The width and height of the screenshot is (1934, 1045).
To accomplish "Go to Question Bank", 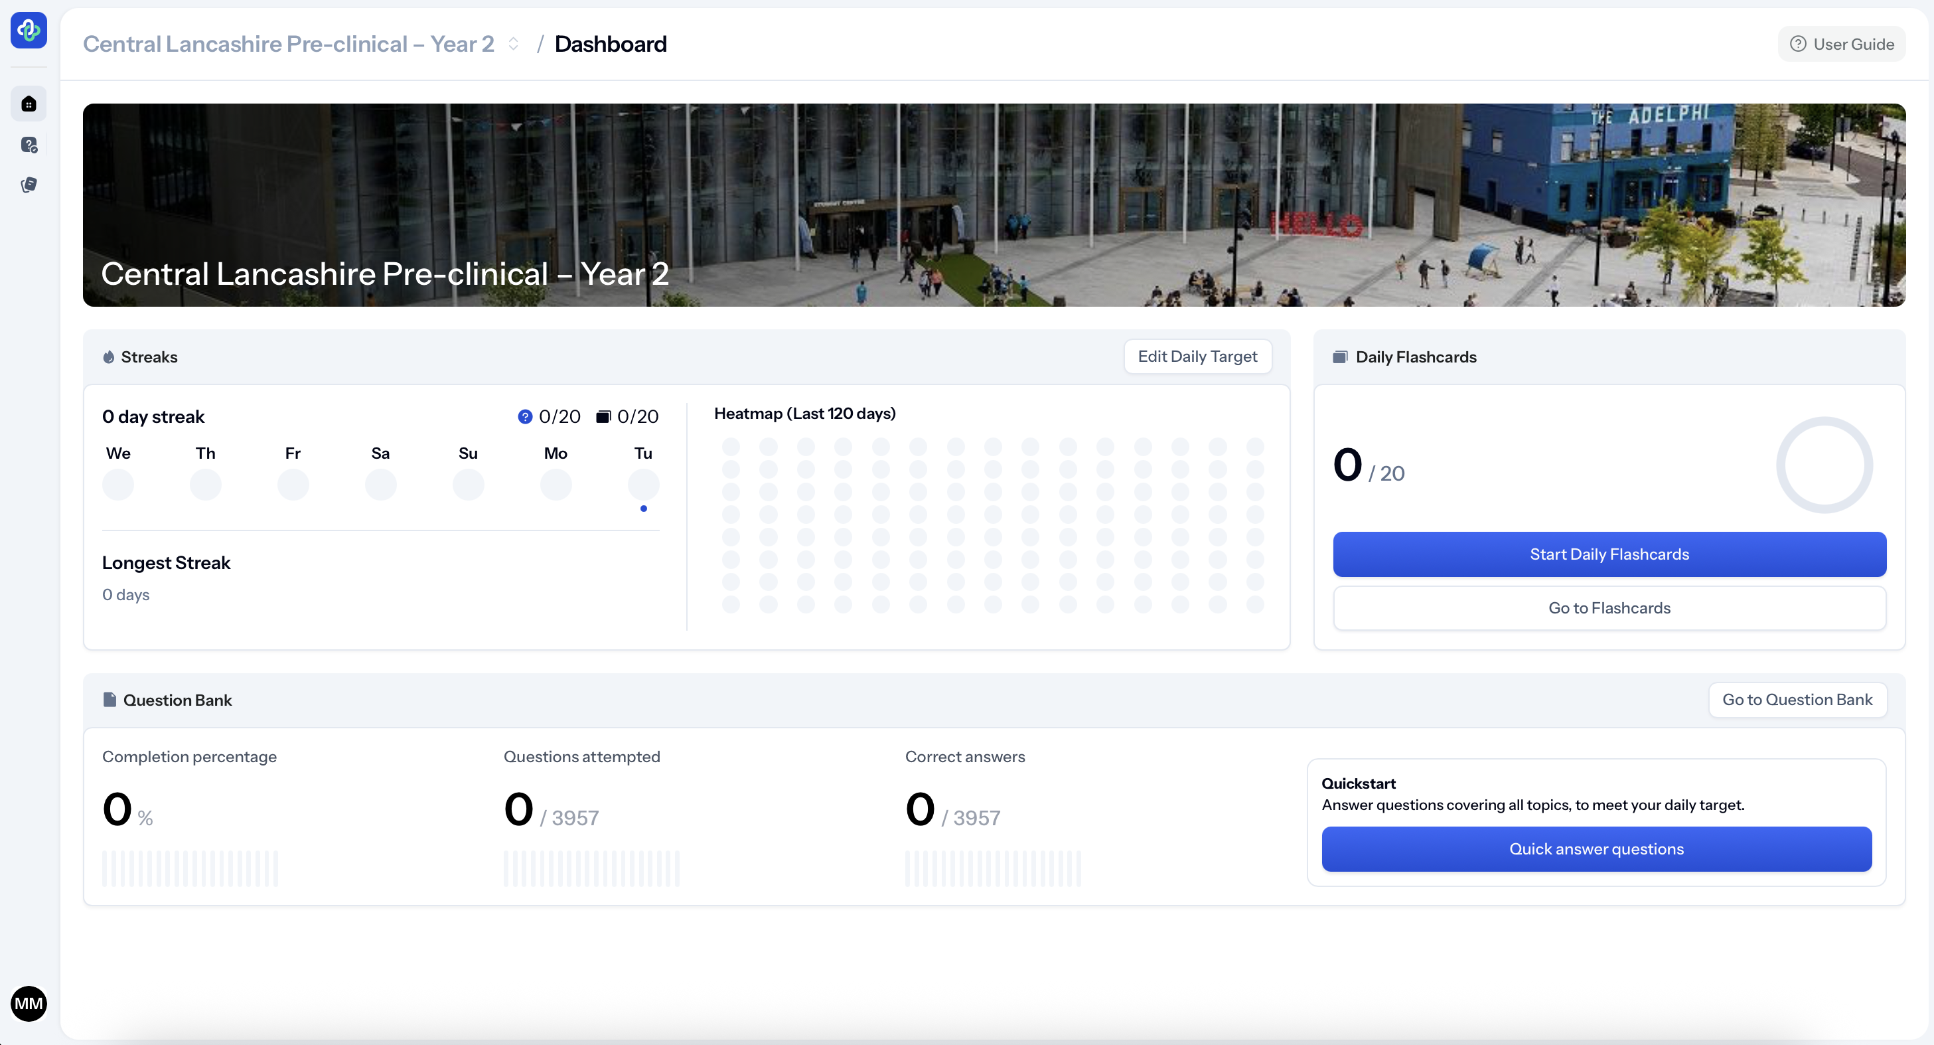I will coord(1797,699).
